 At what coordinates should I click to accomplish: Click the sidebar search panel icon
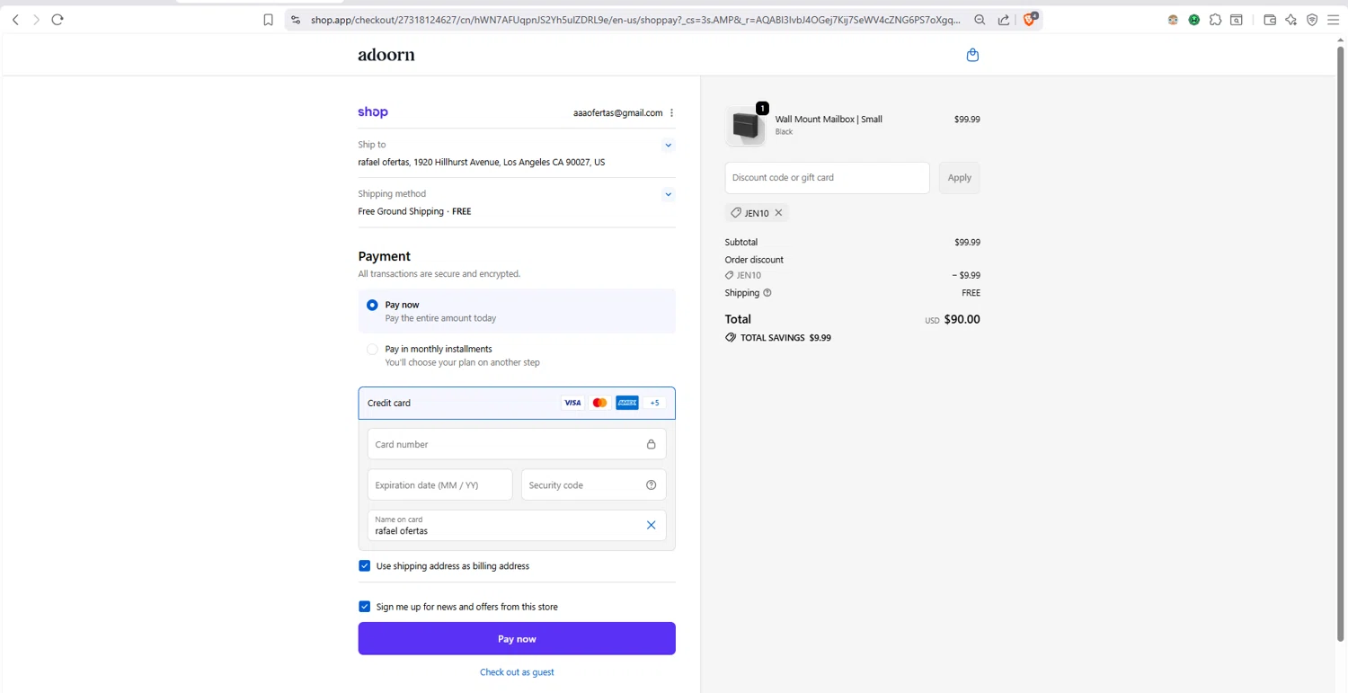coord(1237,20)
